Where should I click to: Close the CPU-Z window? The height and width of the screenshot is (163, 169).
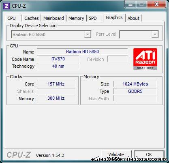(156, 4)
